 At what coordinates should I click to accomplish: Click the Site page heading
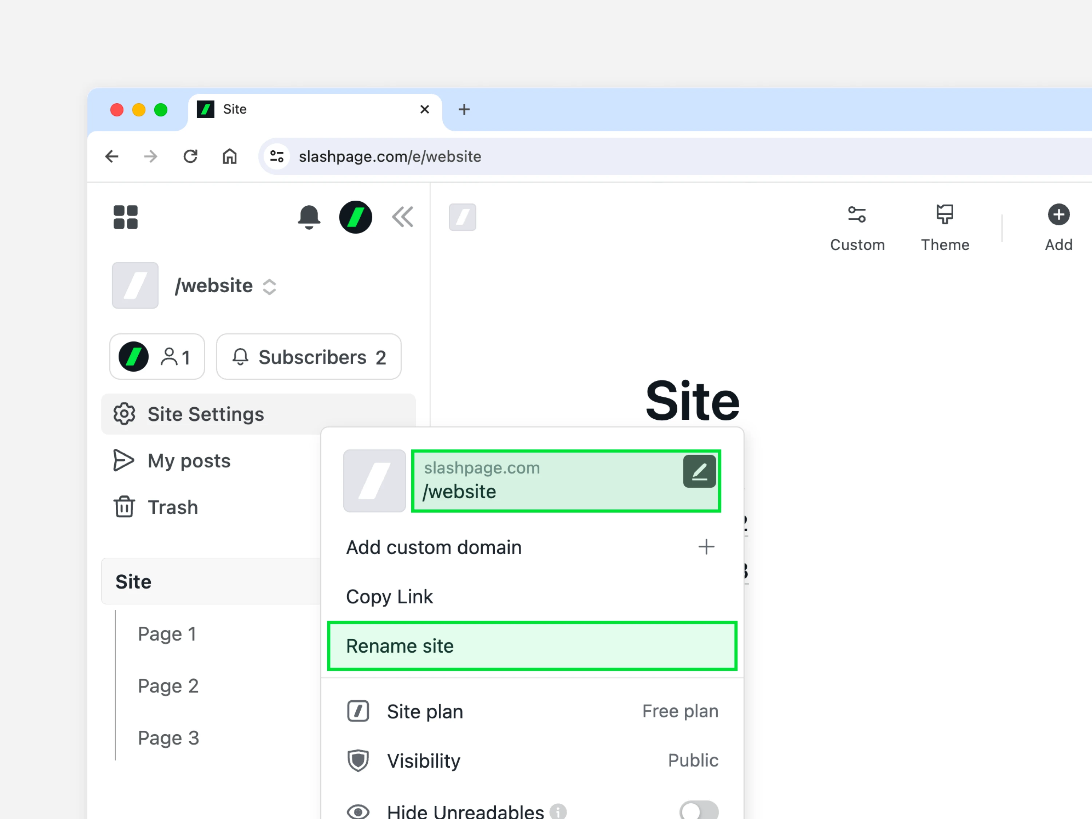click(693, 401)
